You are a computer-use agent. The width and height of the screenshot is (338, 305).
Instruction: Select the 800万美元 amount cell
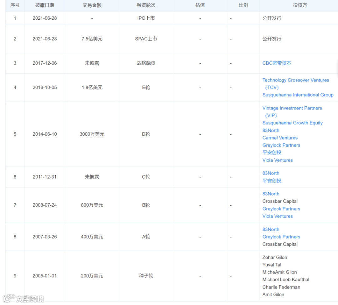coord(92,205)
